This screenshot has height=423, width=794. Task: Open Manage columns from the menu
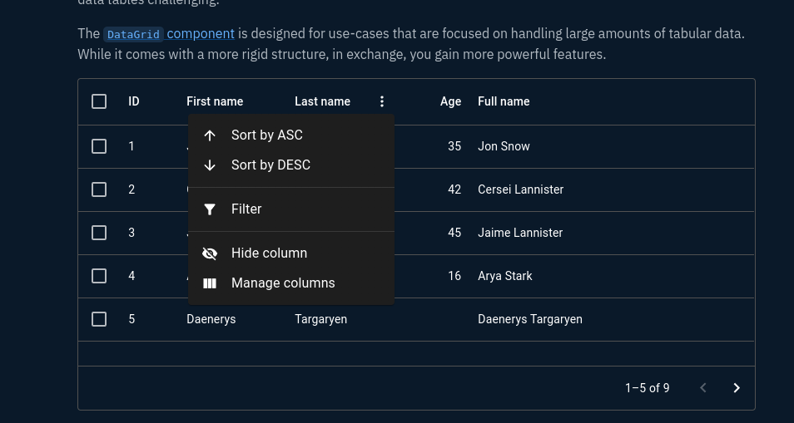[x=291, y=283]
